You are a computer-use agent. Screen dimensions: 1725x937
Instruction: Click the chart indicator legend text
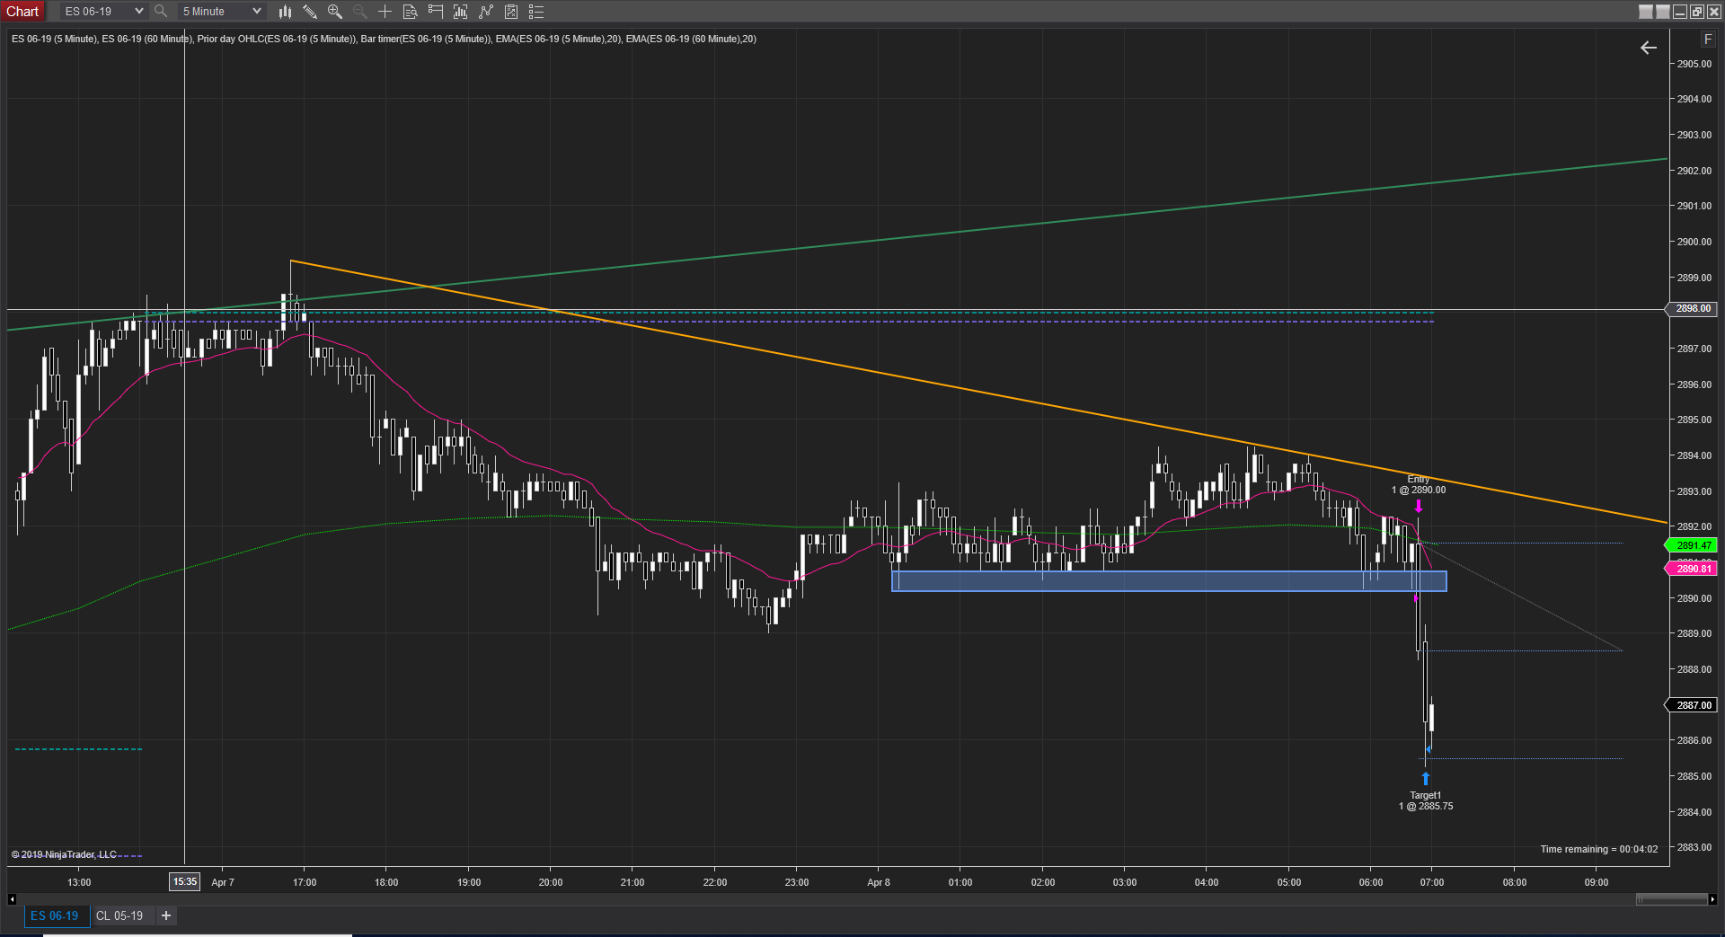coord(384,39)
